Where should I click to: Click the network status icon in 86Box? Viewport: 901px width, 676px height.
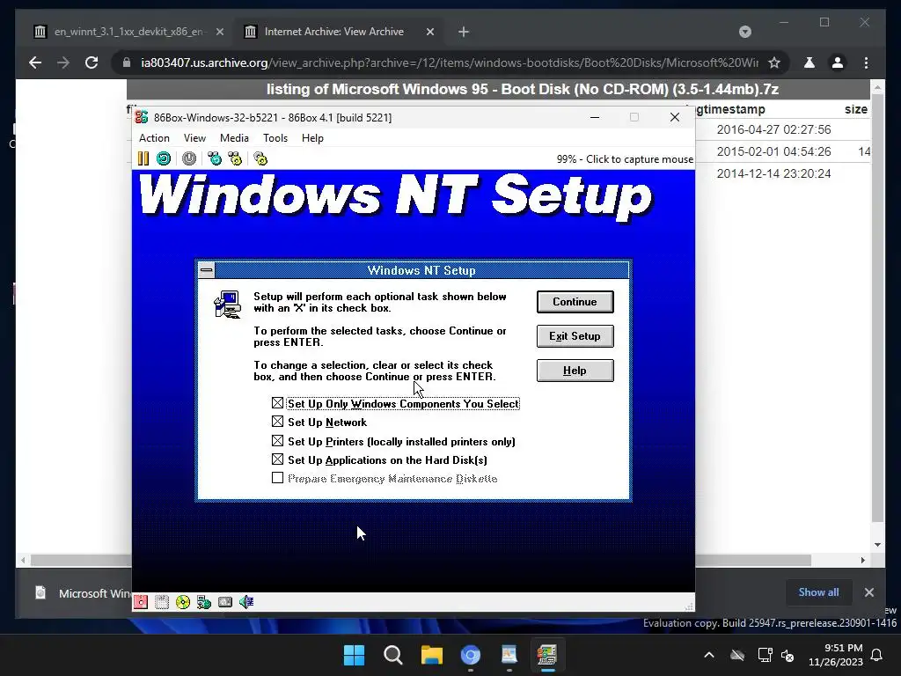tap(204, 602)
